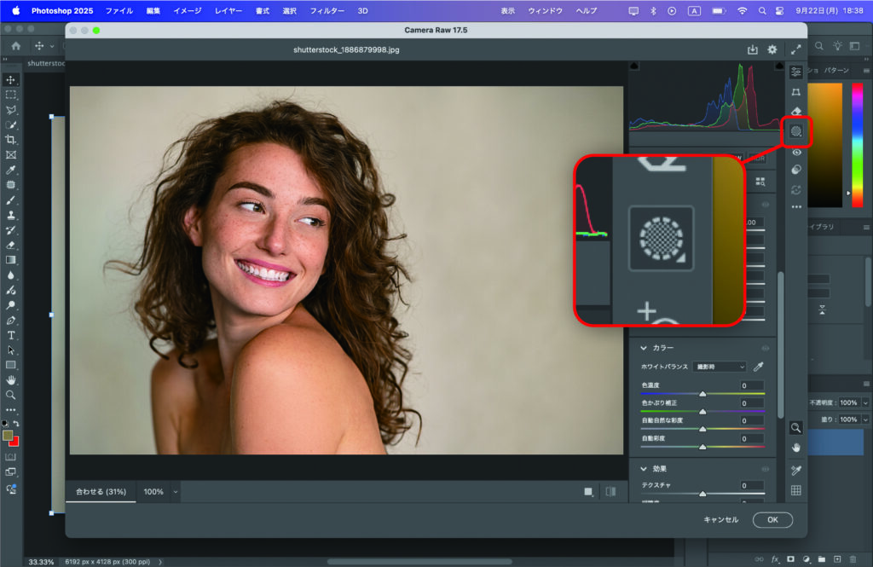Toggle visibility of 効果 panel edits
This screenshot has height=567, width=873.
point(766,468)
